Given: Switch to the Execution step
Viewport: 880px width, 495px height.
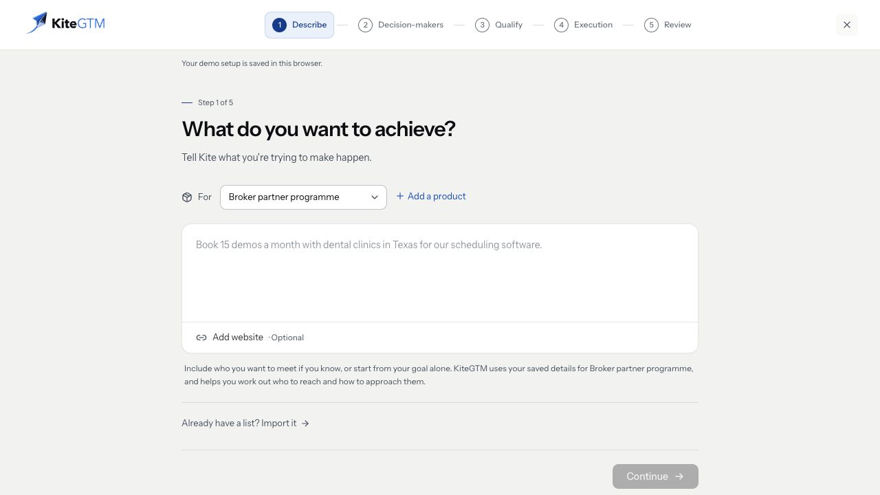Looking at the screenshot, I should [x=584, y=25].
